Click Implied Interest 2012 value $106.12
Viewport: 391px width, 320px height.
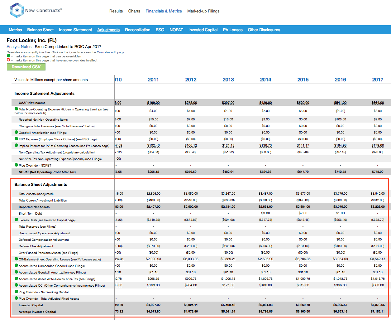tap(191, 146)
